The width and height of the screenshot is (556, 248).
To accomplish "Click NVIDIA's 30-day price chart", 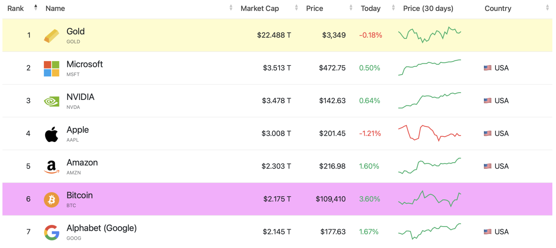I will tap(429, 100).
